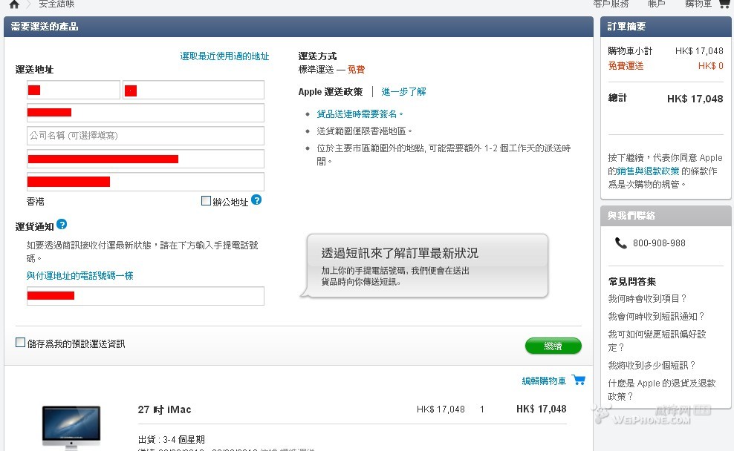Image resolution: width=734 pixels, height=451 pixels.
Task: Enable 儲存為我的預設運送資訊 checkbox
Action: (x=21, y=343)
